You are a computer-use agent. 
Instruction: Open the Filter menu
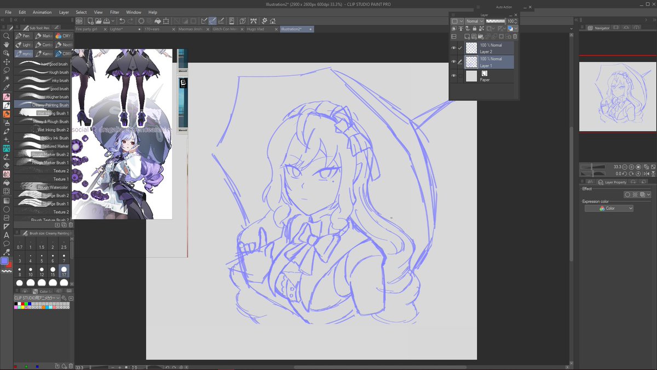tap(114, 12)
